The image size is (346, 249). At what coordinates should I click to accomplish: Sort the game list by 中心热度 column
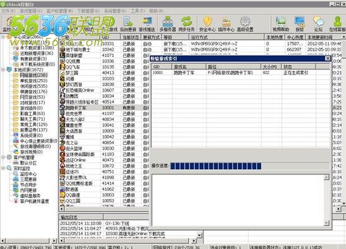tap(295, 37)
